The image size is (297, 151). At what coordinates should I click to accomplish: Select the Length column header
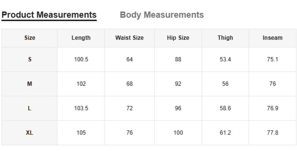pos(81,38)
